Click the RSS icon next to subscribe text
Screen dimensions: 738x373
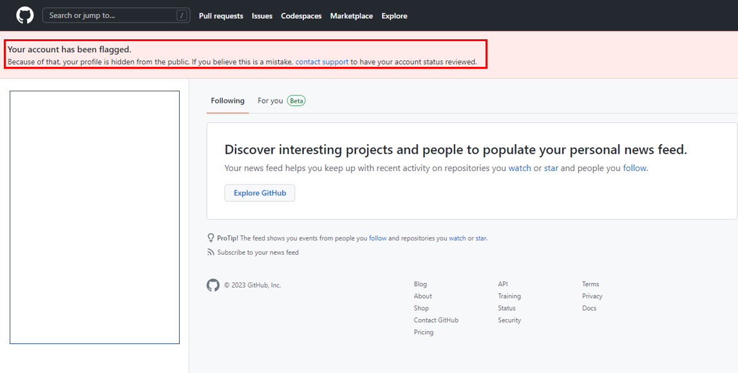tap(211, 252)
